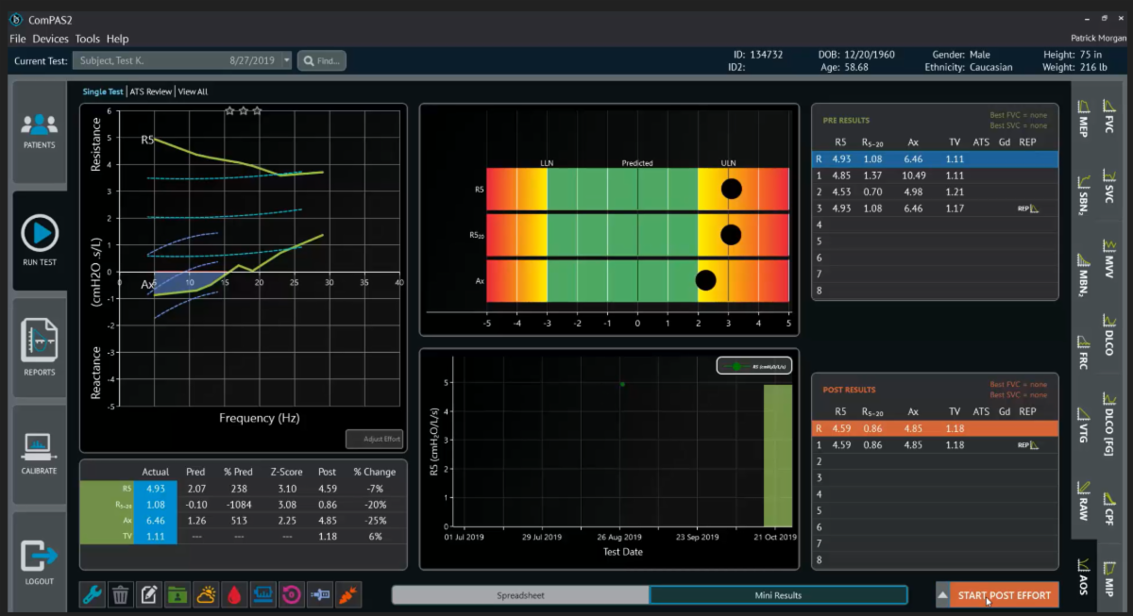Click the Run Test play icon
This screenshot has width=1133, height=616.
pyautogui.click(x=40, y=234)
